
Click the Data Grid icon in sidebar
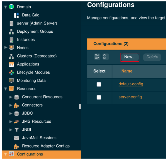(x=16, y=15)
